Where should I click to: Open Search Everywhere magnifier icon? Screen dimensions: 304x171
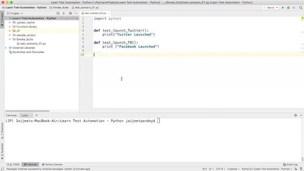(x=301, y=8)
